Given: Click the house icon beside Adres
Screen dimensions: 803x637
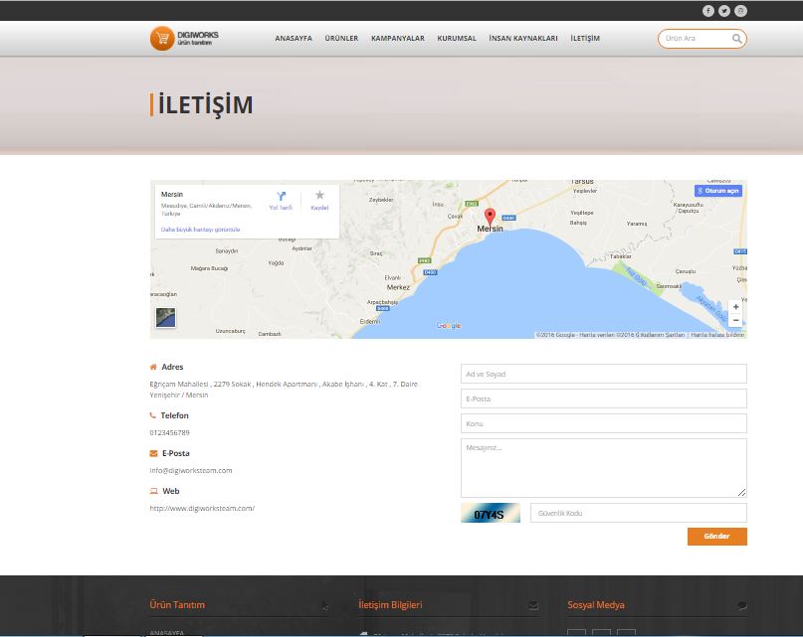Looking at the screenshot, I should coord(153,367).
